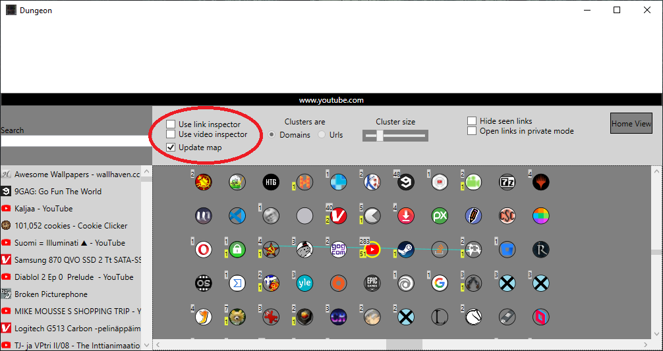Click the map's horizontal scrollbar thumb
Screen dimensions: 663x351
pyautogui.click(x=404, y=344)
